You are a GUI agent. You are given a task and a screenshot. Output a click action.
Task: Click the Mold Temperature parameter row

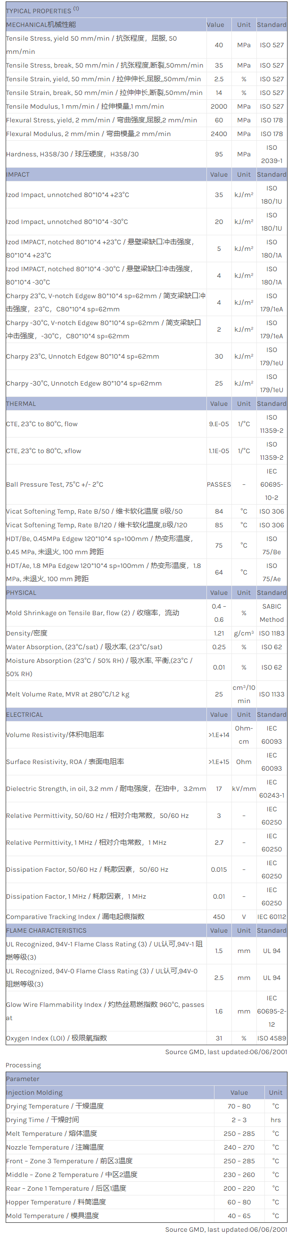tap(147, 1215)
